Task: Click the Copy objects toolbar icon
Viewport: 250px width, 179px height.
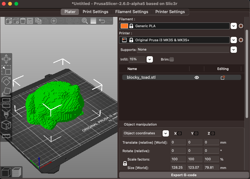Action: [x=38, y=21]
